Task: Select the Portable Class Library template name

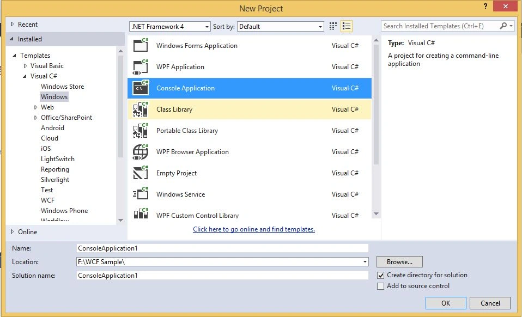Action: (187, 131)
